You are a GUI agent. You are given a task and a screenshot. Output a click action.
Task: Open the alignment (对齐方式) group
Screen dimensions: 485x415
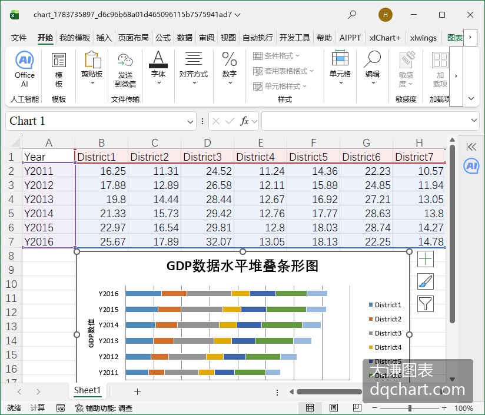(x=194, y=68)
